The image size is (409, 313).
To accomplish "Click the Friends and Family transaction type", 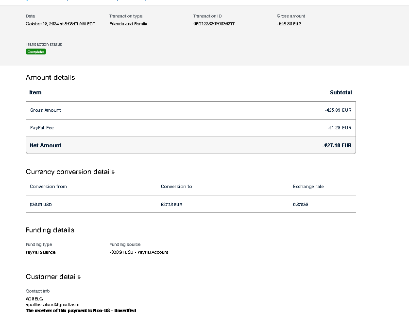I will point(128,24).
